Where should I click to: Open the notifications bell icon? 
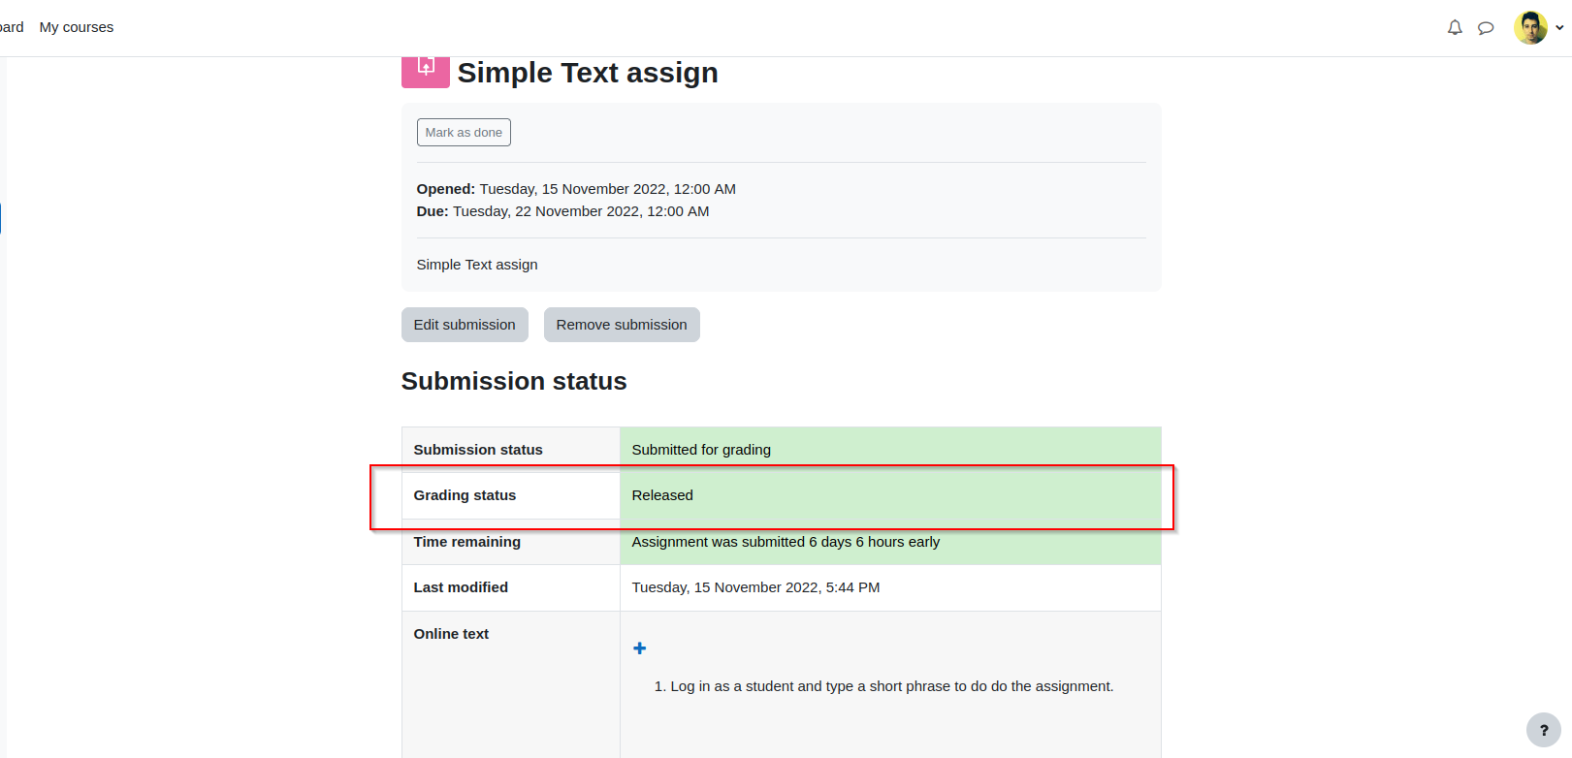[1455, 27]
